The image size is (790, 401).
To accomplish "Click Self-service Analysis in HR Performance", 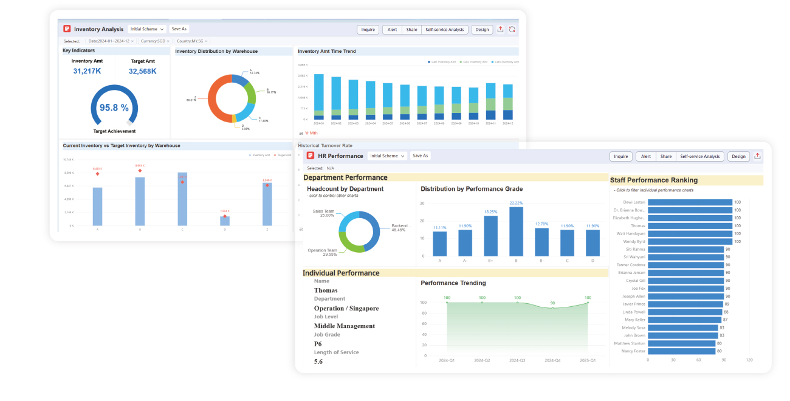I will tap(699, 157).
